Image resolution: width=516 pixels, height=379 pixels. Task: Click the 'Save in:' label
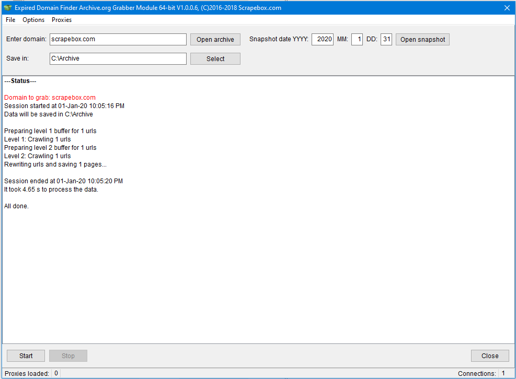(x=17, y=58)
